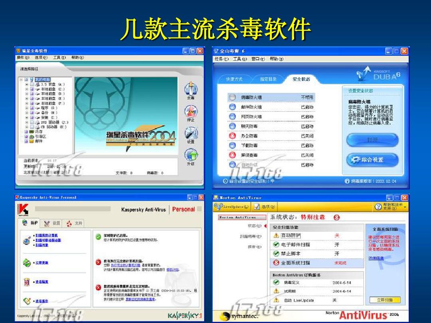Image resolution: width=431 pixels, height=323 pixels.
Task: Select the 自动升级 row in Duba
Action: (271, 165)
